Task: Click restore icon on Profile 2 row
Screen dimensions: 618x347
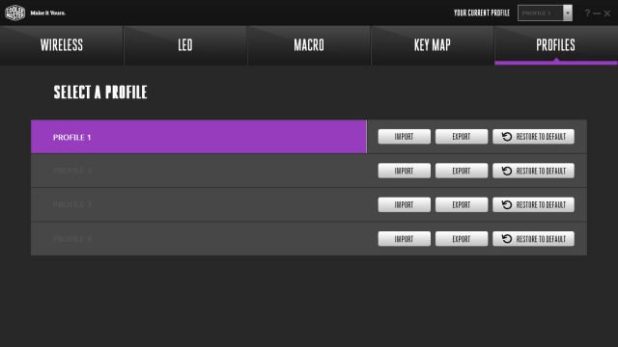Action: click(507, 171)
